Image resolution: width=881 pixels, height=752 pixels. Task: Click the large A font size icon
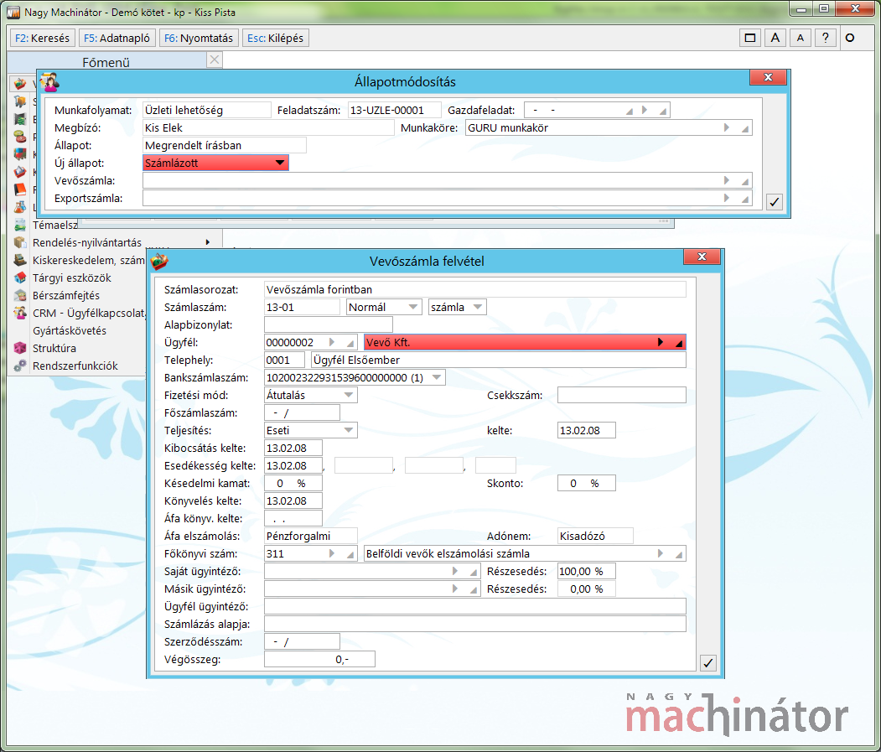(x=775, y=38)
